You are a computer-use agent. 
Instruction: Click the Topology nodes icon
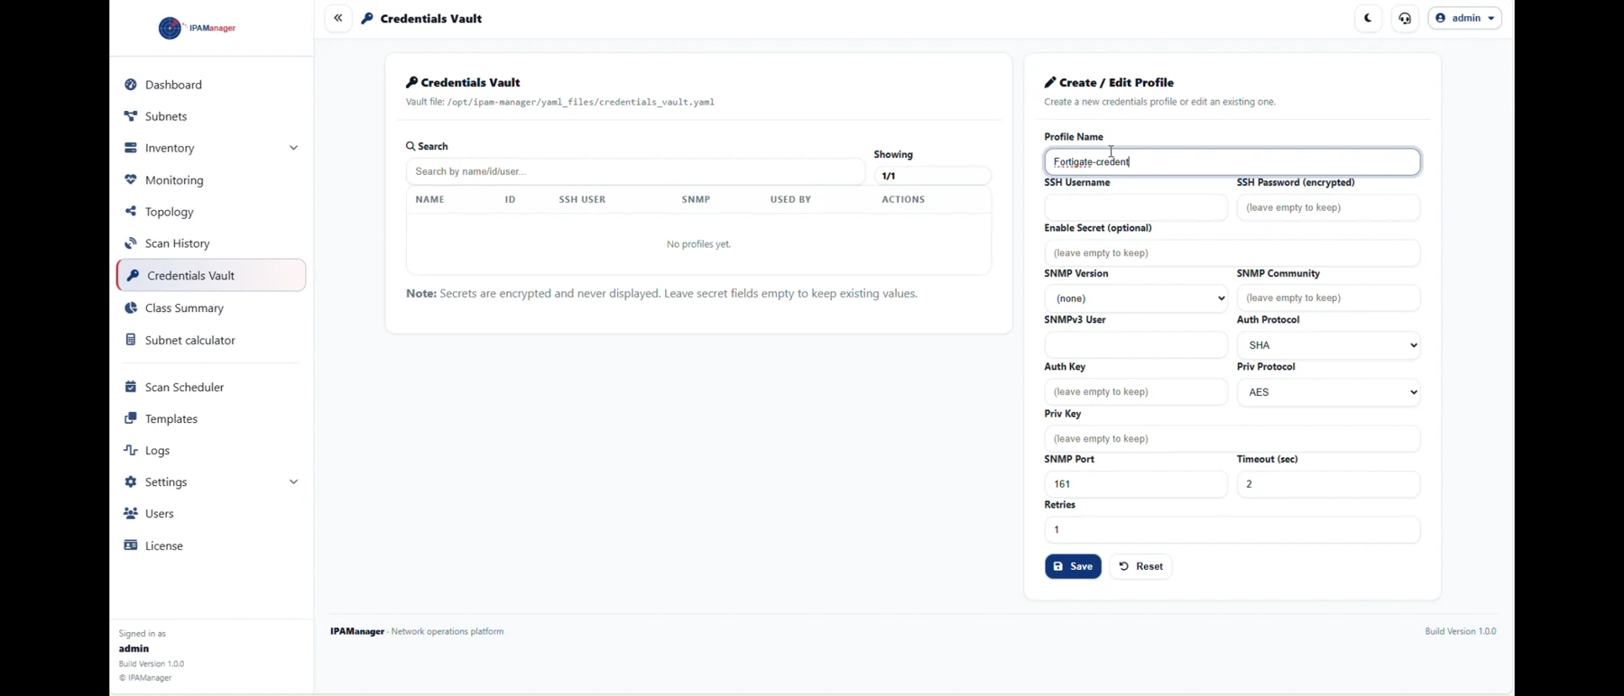click(131, 212)
